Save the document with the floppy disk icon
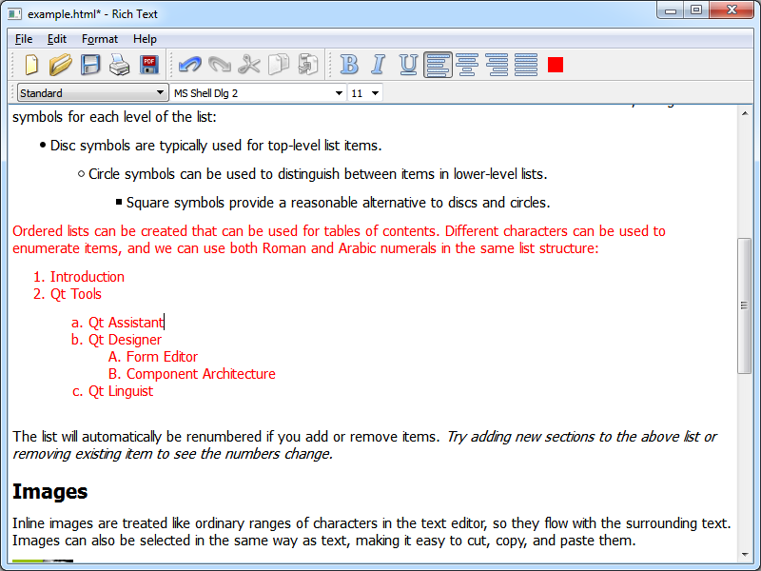 90,65
